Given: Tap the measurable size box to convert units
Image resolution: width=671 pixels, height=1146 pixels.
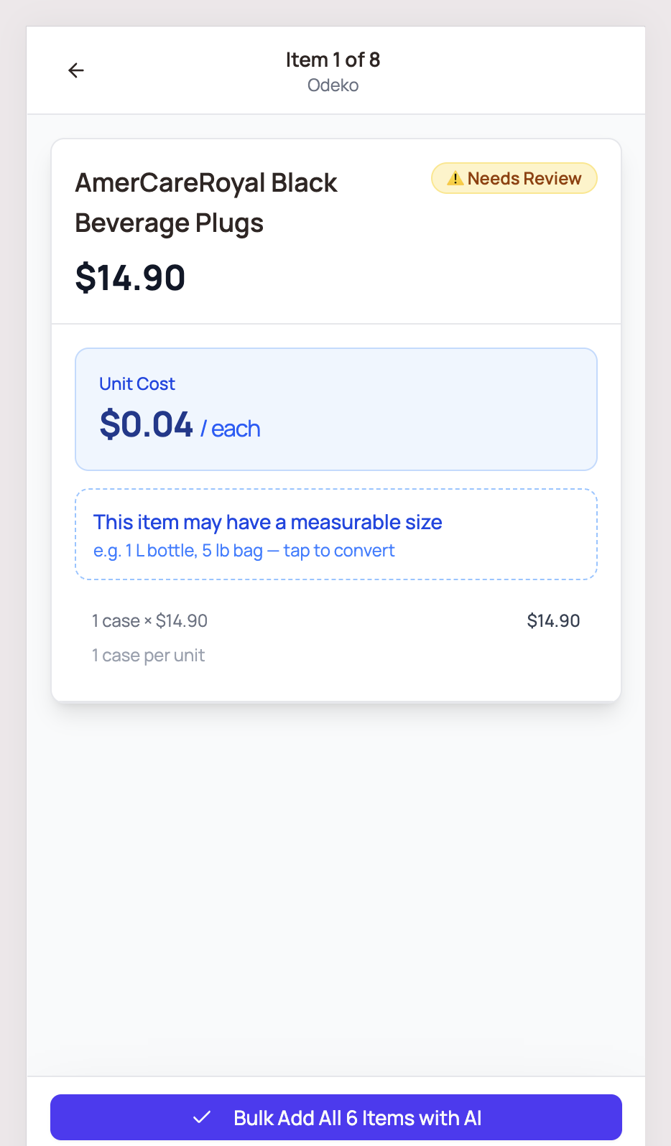Looking at the screenshot, I should click(335, 534).
